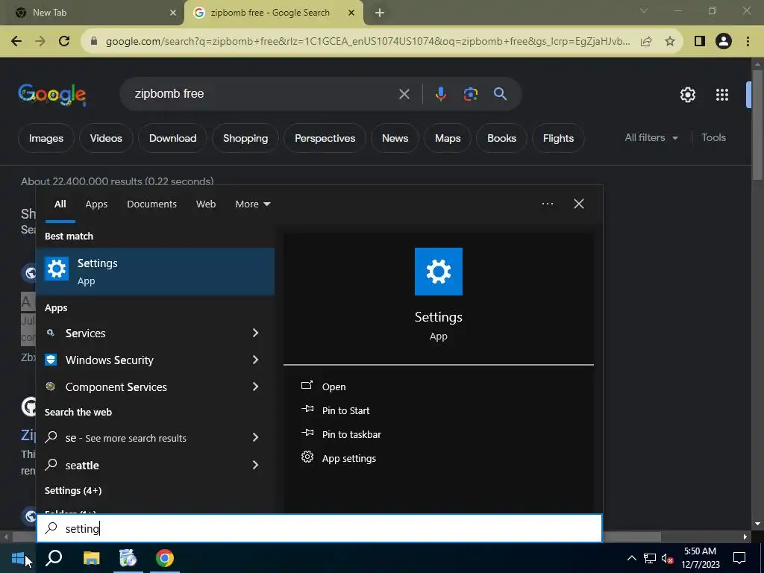Filter results by Videos
764x573 pixels.
tap(106, 138)
